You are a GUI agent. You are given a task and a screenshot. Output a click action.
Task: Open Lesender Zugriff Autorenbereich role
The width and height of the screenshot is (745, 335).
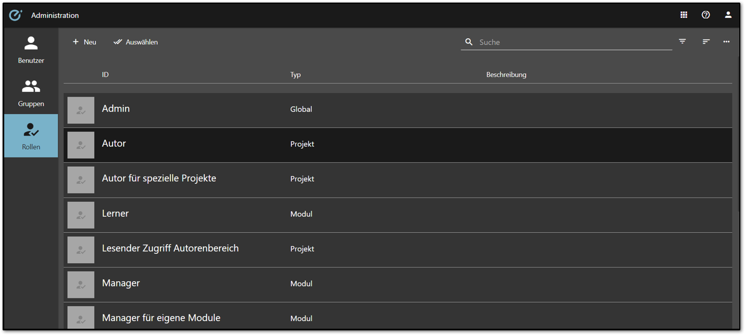398,250
